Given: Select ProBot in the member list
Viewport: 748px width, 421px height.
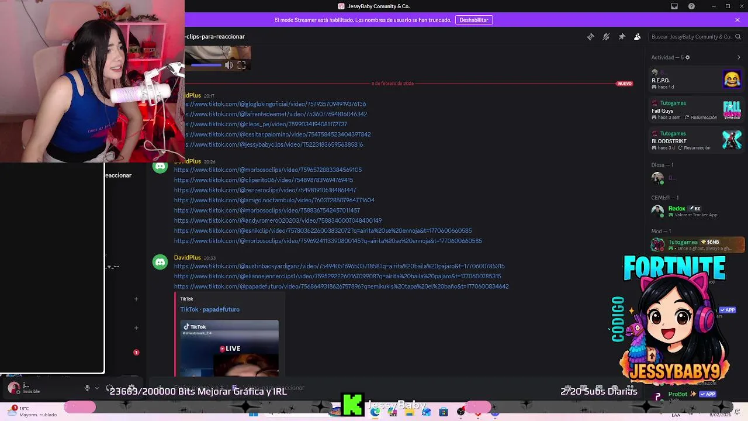Looking at the screenshot, I should point(697,396).
